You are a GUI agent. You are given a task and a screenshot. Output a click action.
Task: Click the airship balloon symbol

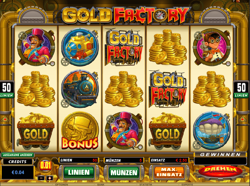coord(212,130)
